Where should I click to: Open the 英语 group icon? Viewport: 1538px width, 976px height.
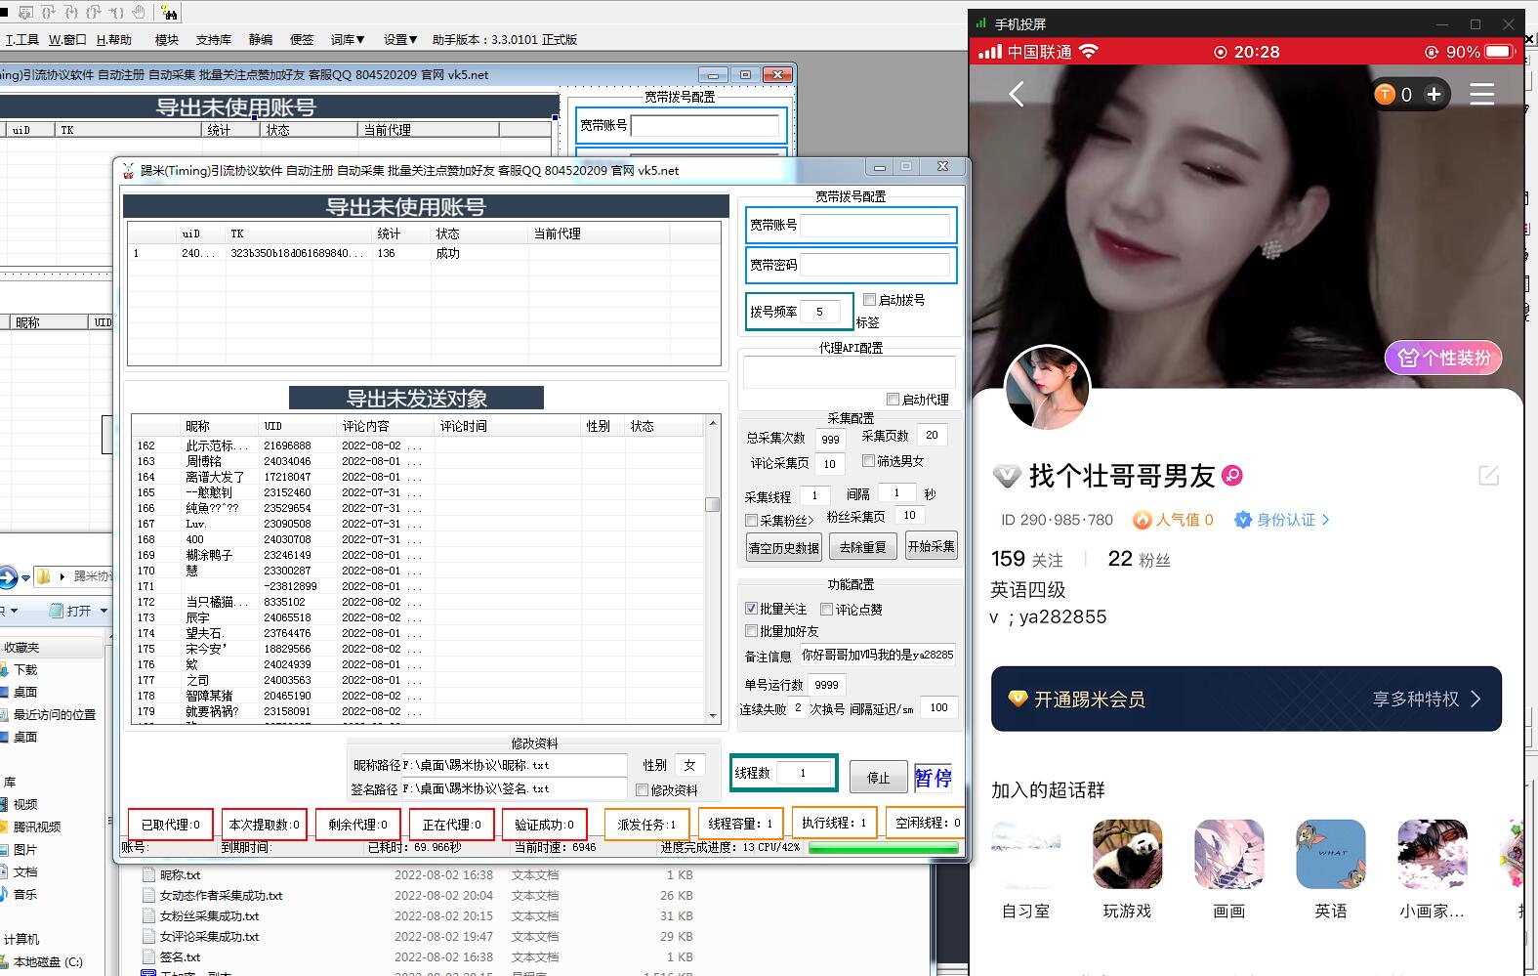pos(1330,854)
